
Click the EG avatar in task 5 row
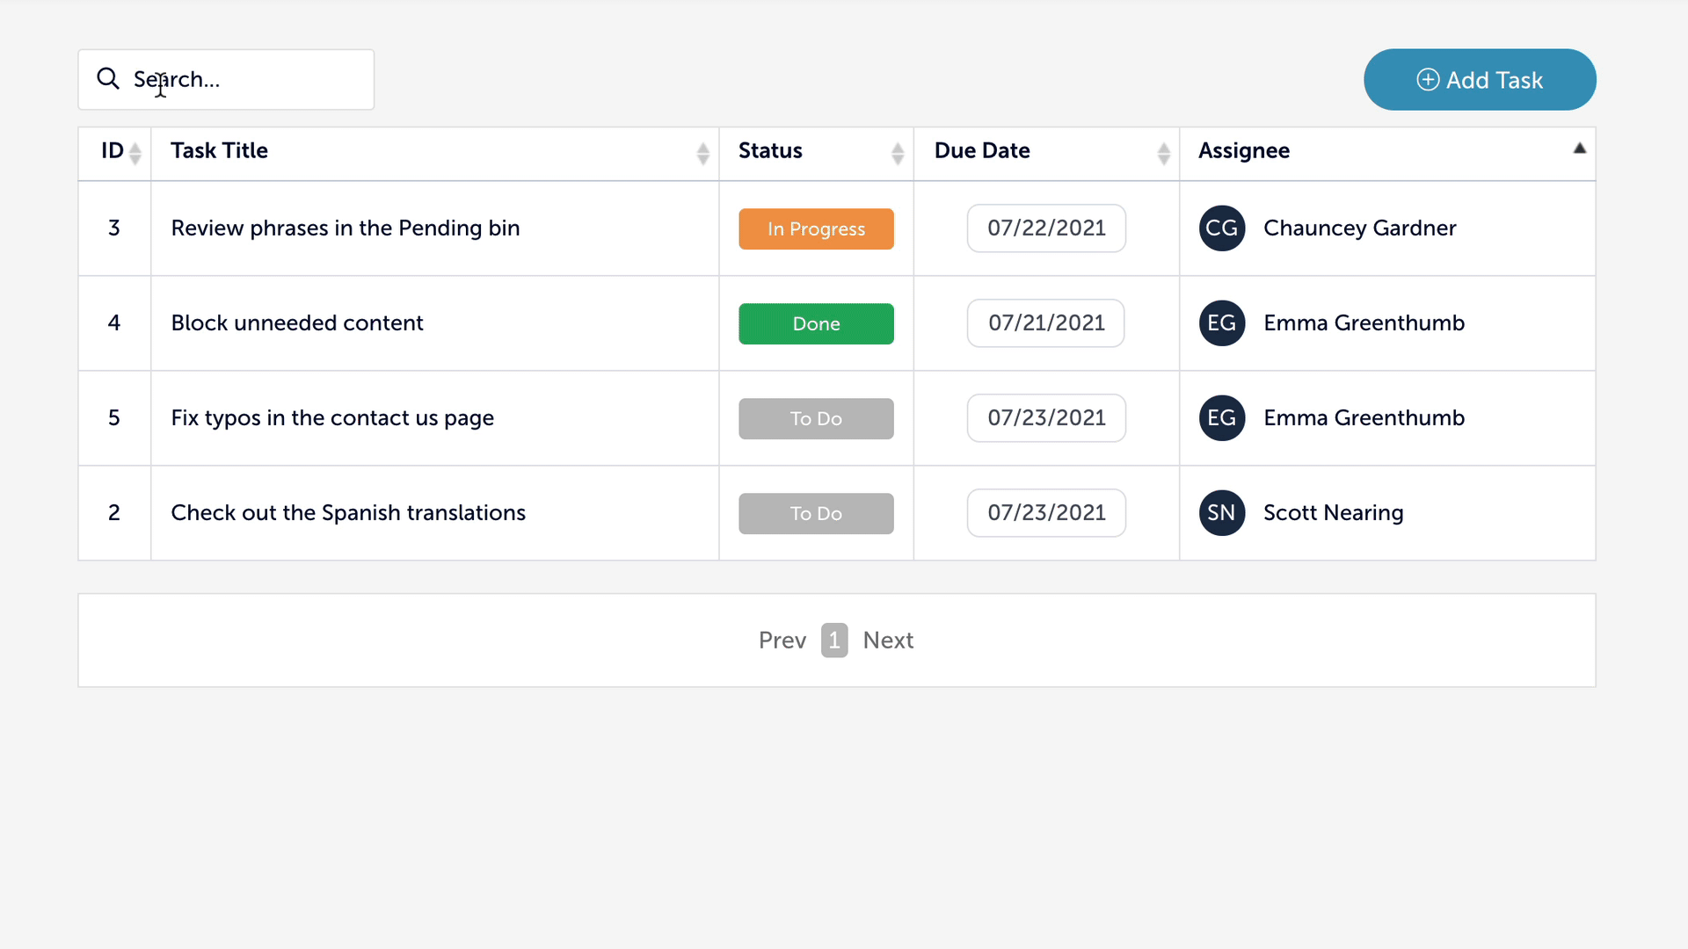1222,418
